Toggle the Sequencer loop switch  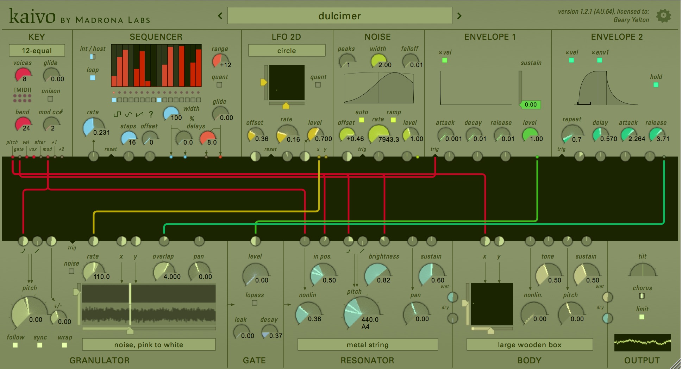93,78
